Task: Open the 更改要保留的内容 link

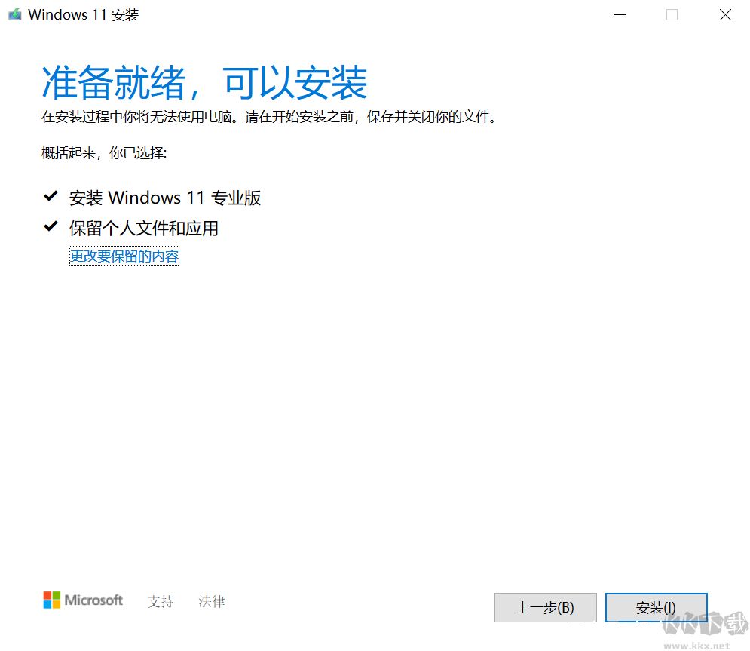Action: click(x=124, y=256)
